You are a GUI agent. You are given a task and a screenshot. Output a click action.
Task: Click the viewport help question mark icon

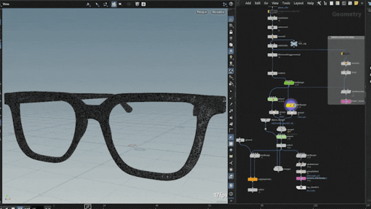coord(231,4)
